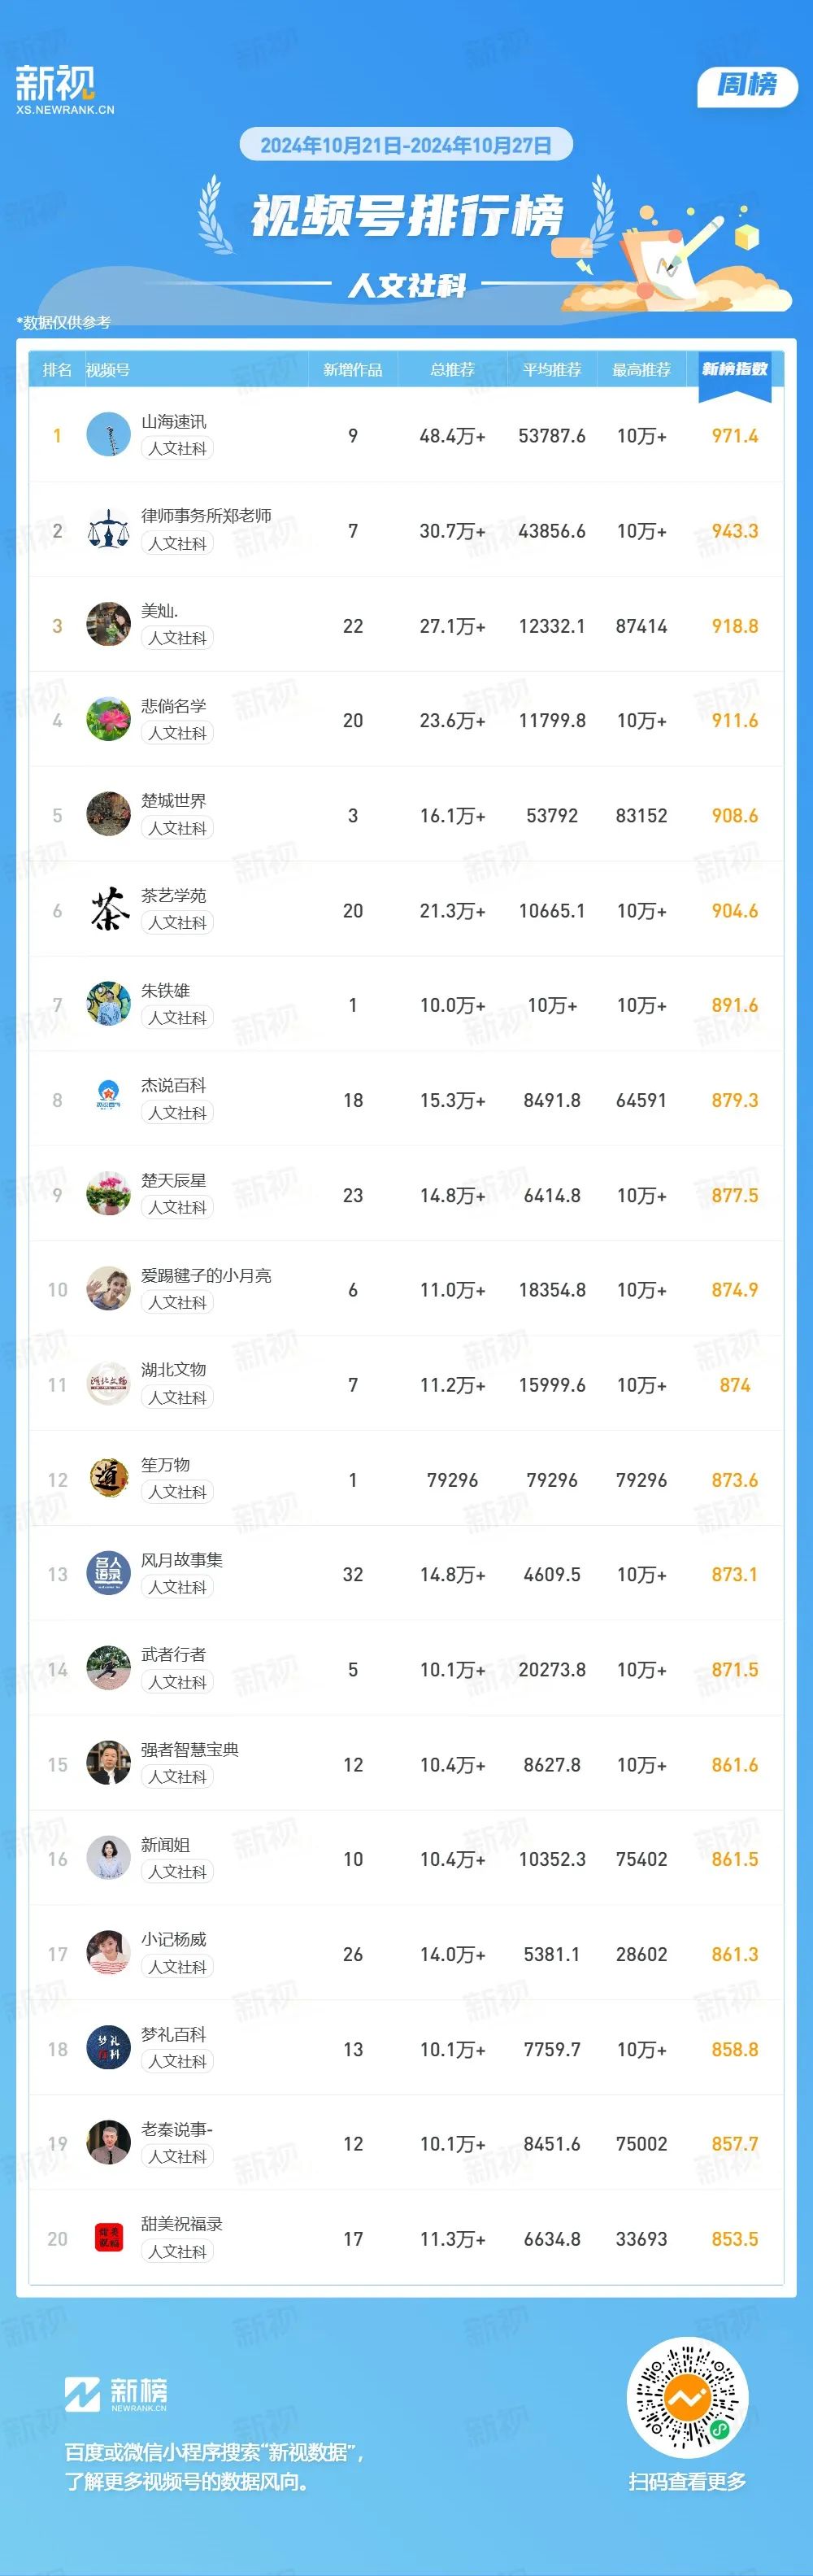The width and height of the screenshot is (813, 2576).
Task: Select the 总推荐 column header
Action: click(x=452, y=370)
